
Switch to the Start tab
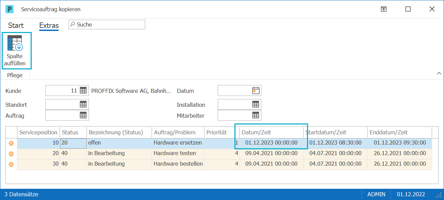(16, 26)
